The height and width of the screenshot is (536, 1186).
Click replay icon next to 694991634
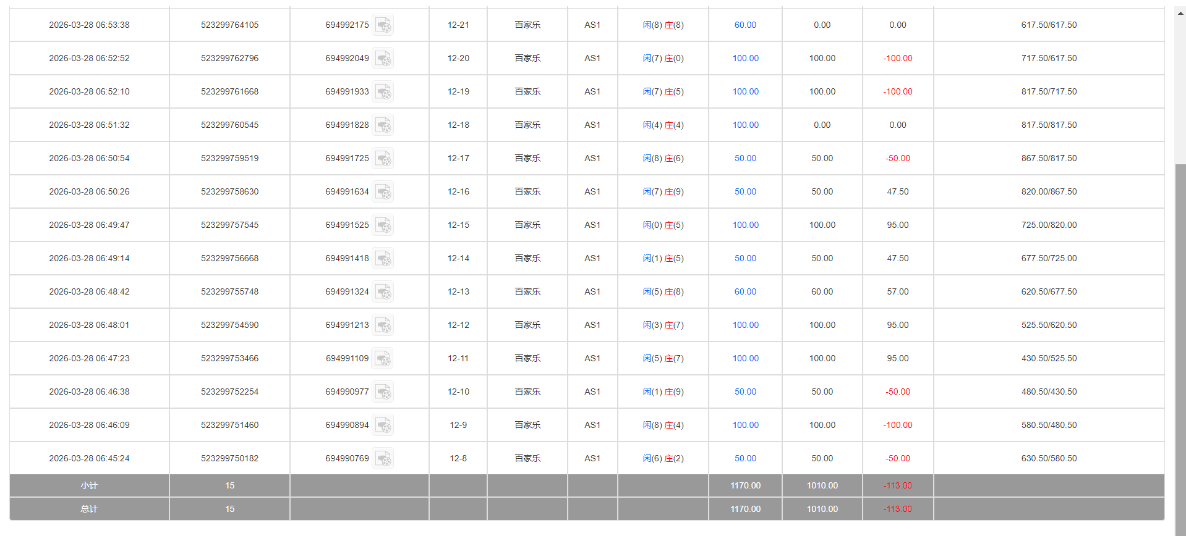point(383,192)
